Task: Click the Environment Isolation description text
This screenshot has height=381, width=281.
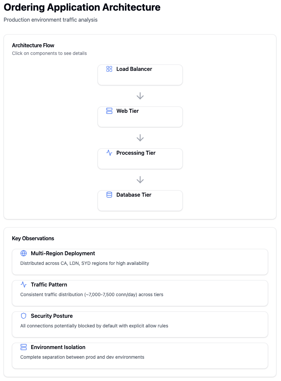Action: pos(82,357)
